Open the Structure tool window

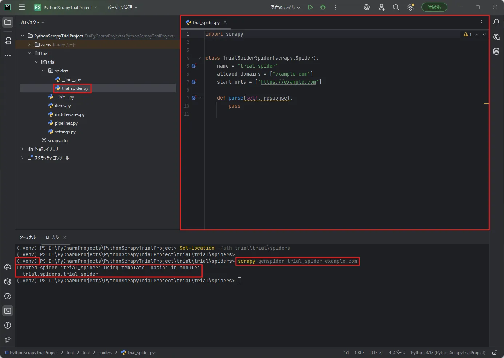coord(8,41)
